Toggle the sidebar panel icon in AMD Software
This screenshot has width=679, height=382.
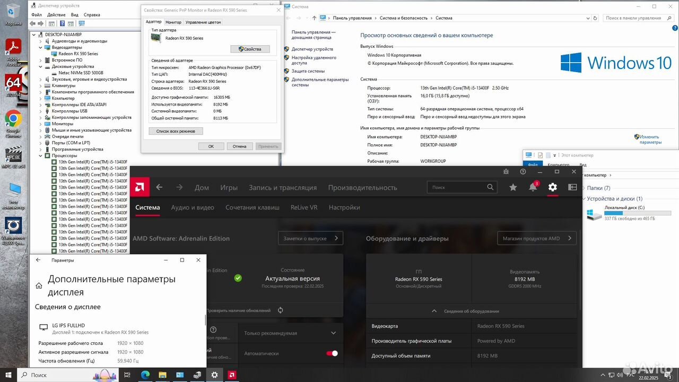[572, 187]
